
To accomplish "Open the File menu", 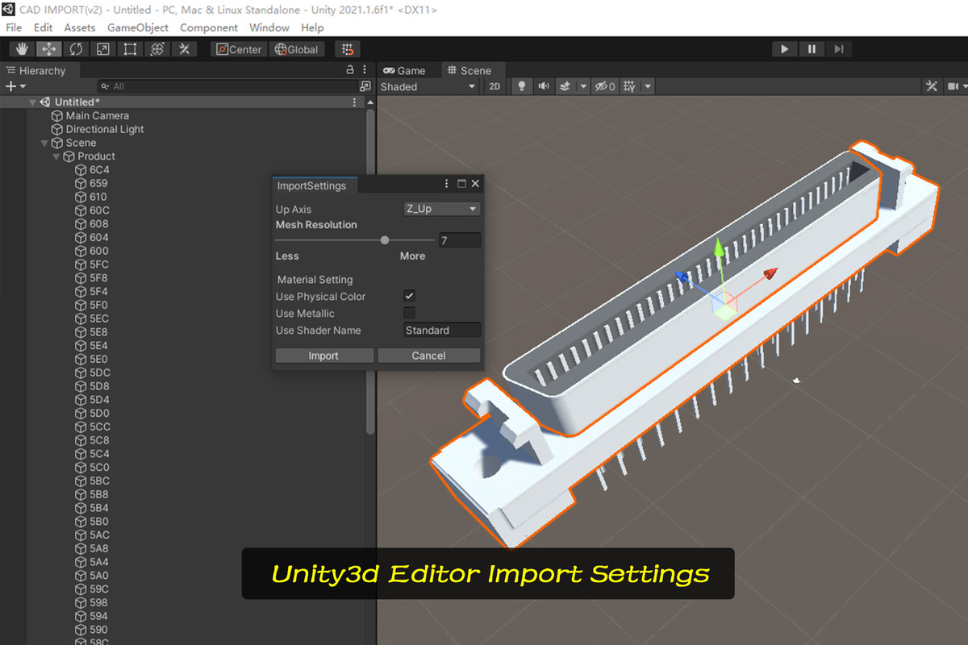I will (x=15, y=27).
